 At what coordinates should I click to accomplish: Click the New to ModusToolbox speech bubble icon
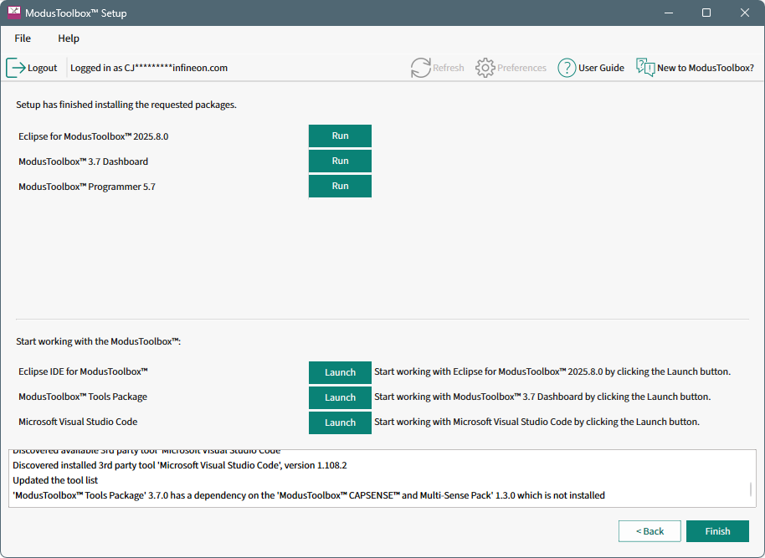(645, 67)
